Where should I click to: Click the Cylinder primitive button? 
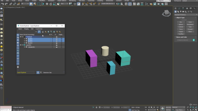coord(181,27)
